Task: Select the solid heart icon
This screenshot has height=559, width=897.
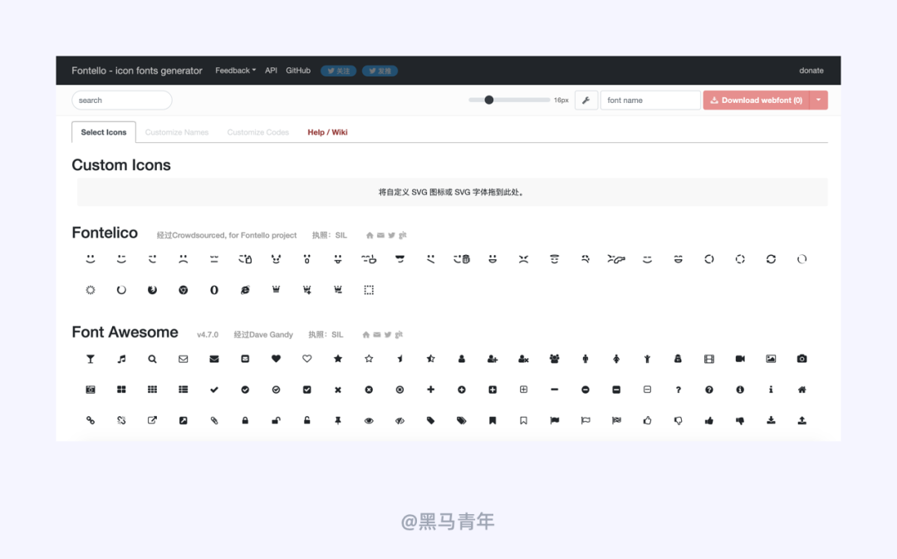Action: [x=276, y=359]
